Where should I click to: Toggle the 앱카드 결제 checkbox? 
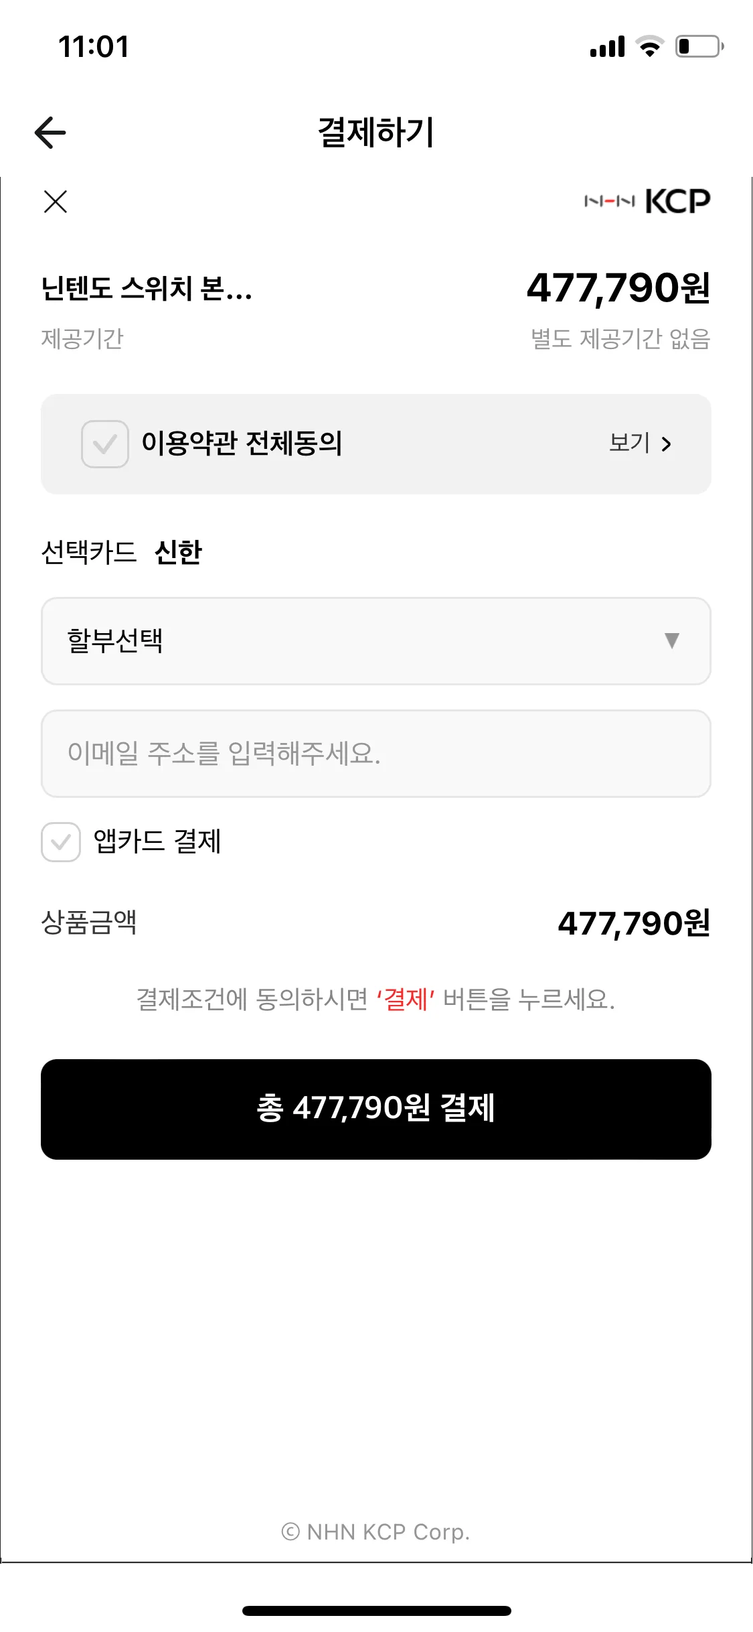click(x=61, y=842)
